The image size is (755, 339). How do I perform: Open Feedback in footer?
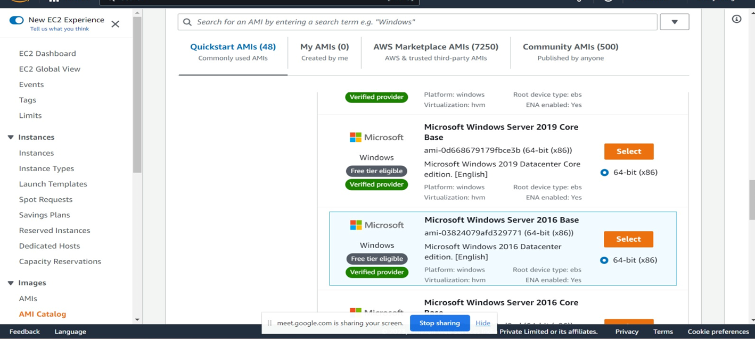(x=24, y=332)
